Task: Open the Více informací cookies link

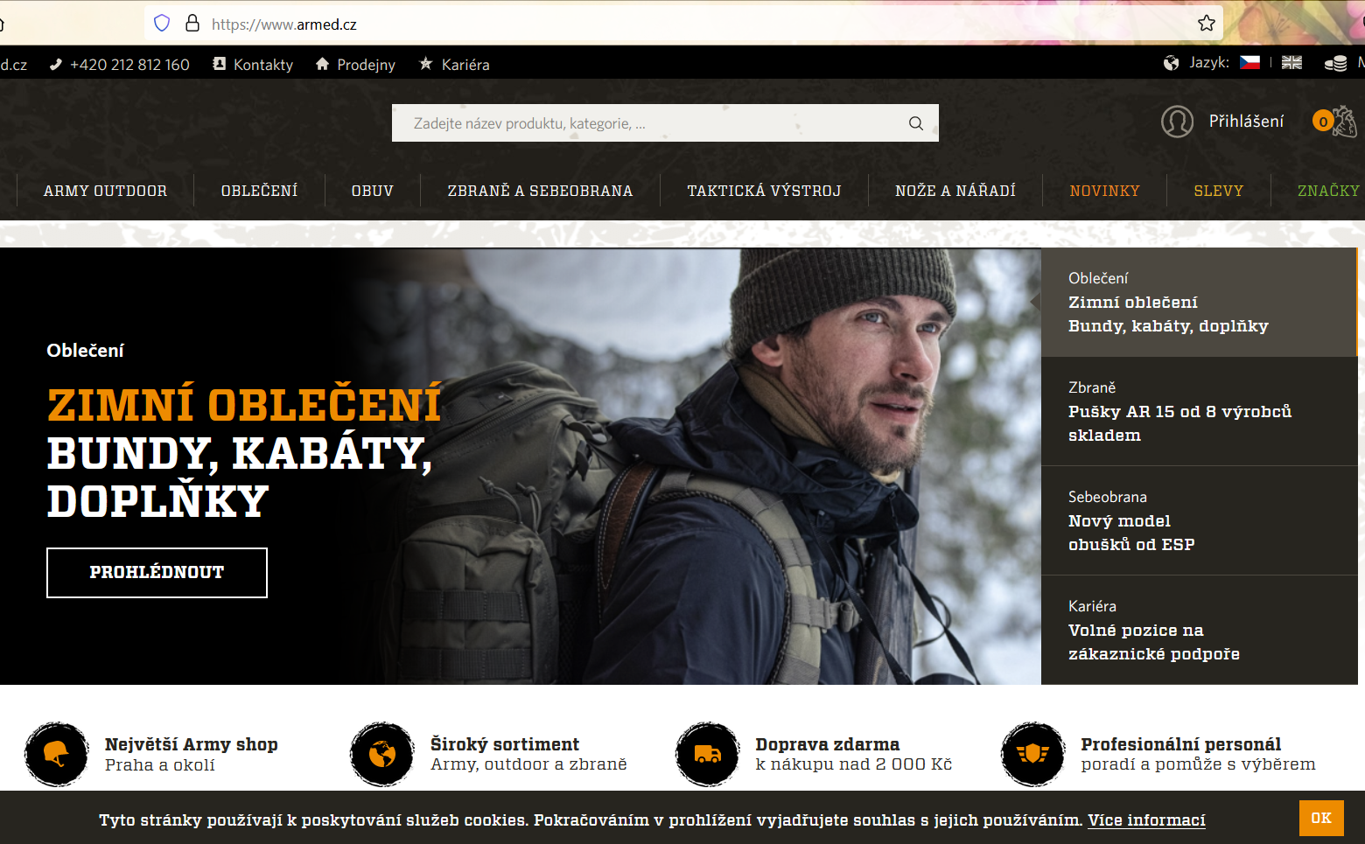Action: coord(1146,820)
